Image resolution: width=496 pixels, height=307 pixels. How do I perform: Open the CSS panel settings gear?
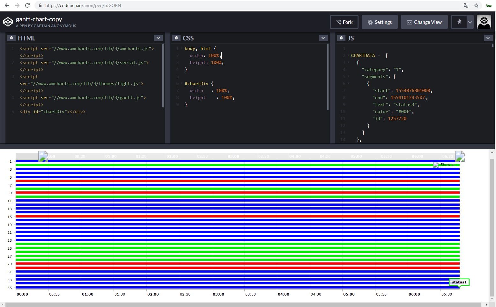(176, 38)
